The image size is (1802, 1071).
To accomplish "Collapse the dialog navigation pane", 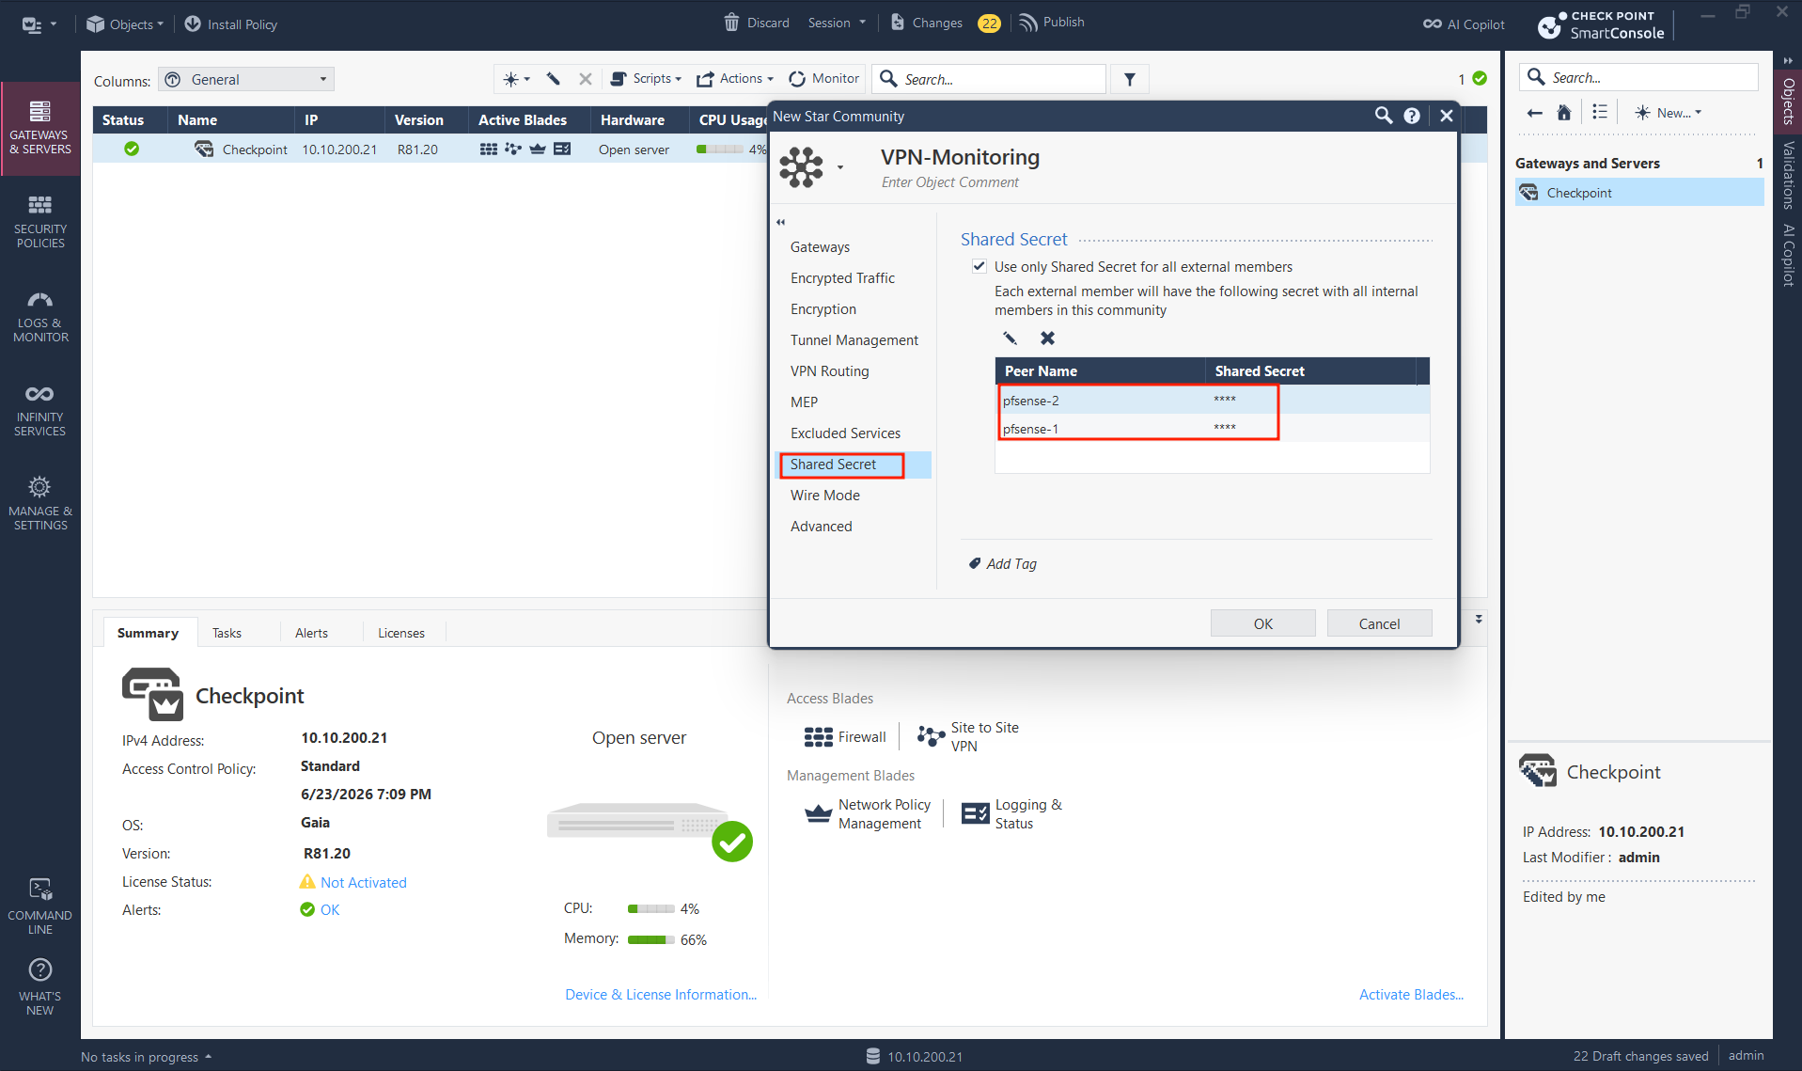I will [780, 222].
